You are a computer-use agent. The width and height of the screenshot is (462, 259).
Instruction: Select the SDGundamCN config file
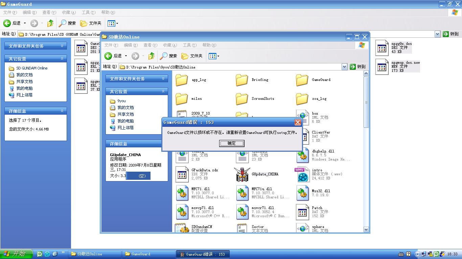pos(182,228)
